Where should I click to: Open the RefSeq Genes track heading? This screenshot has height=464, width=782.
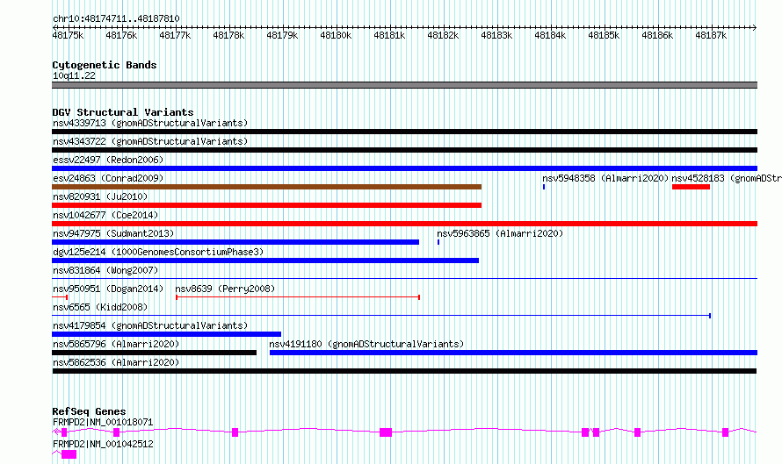(89, 411)
